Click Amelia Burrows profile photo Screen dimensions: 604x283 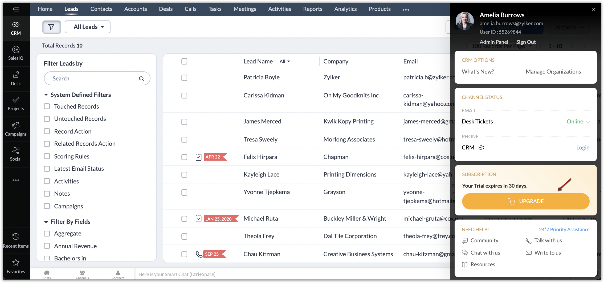(465, 21)
